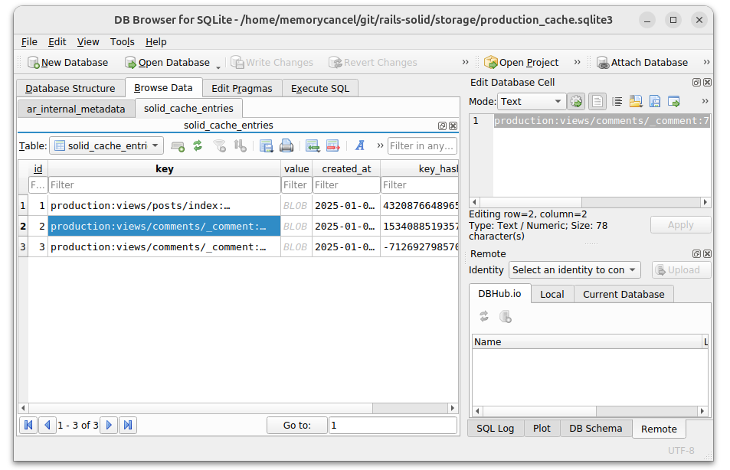
Task: Click the Go to: button
Action: pos(297,426)
